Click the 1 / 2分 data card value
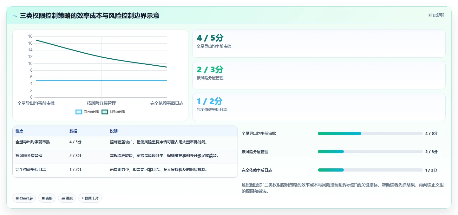The height and width of the screenshot is (215, 458). click(x=209, y=101)
